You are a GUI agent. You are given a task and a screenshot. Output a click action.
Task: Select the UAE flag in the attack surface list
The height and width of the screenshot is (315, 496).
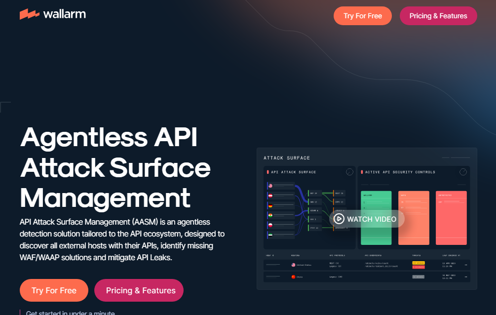coord(270,235)
